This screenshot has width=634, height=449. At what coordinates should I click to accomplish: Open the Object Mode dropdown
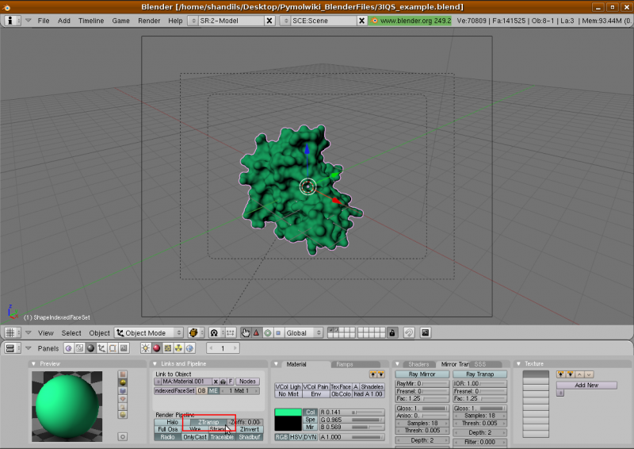[x=149, y=333]
